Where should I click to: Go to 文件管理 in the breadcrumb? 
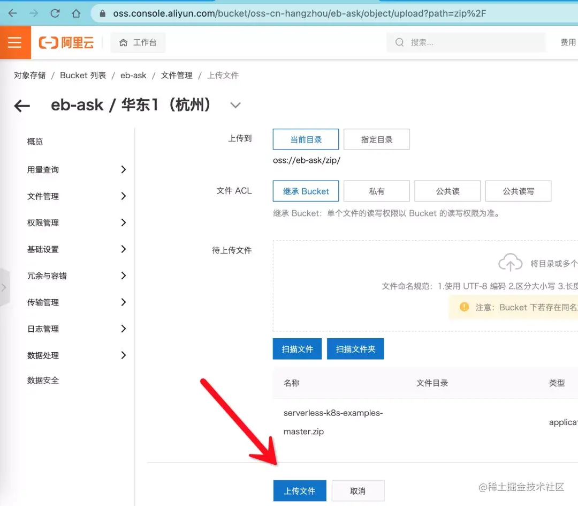(177, 75)
